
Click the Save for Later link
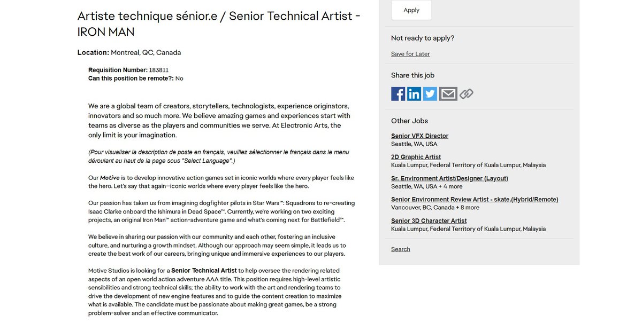pyautogui.click(x=410, y=54)
